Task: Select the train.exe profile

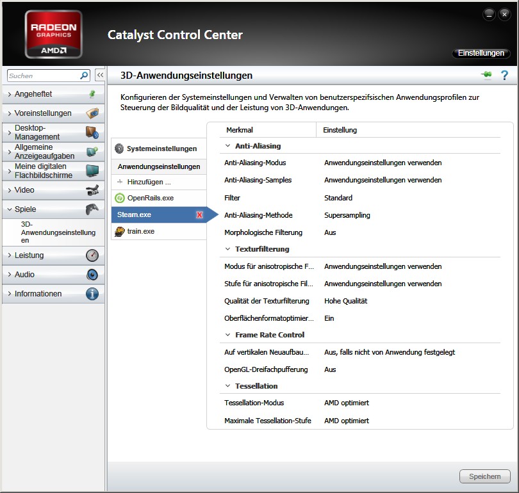Action: (x=159, y=232)
